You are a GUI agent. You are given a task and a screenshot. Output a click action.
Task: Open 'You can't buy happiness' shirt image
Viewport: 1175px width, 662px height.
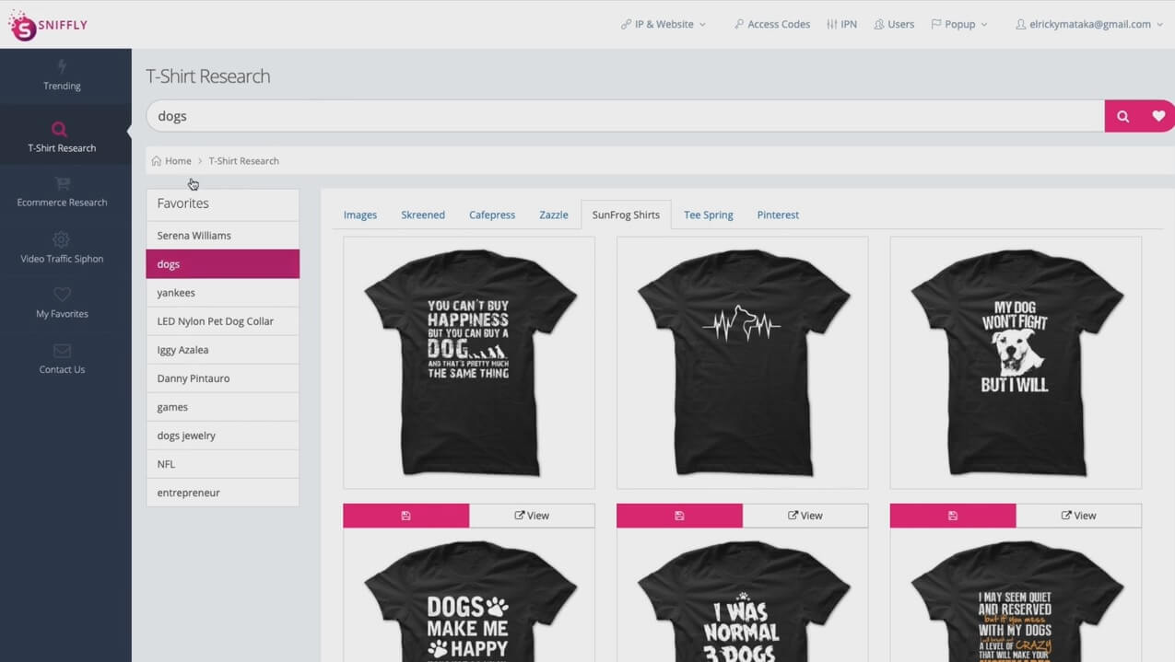click(469, 363)
